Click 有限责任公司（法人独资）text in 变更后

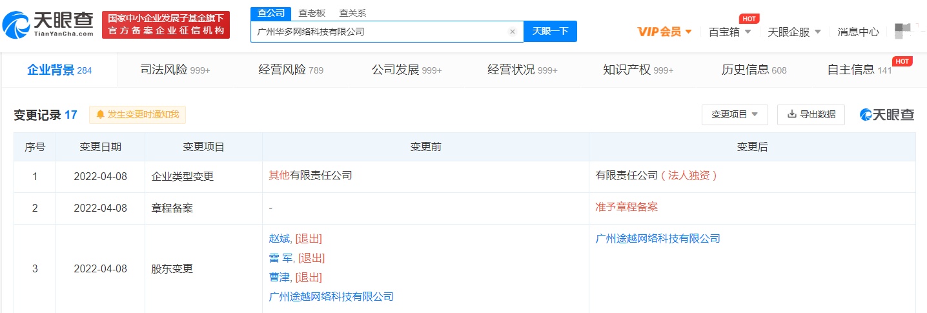pyautogui.click(x=658, y=176)
